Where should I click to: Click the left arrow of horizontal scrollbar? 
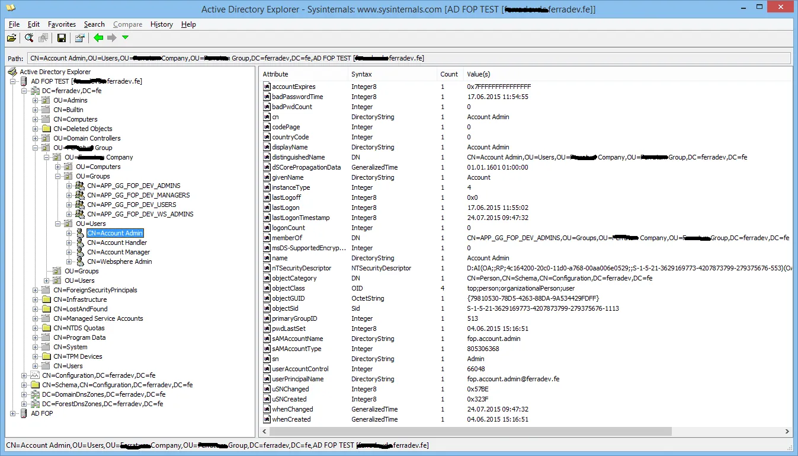tap(265, 432)
